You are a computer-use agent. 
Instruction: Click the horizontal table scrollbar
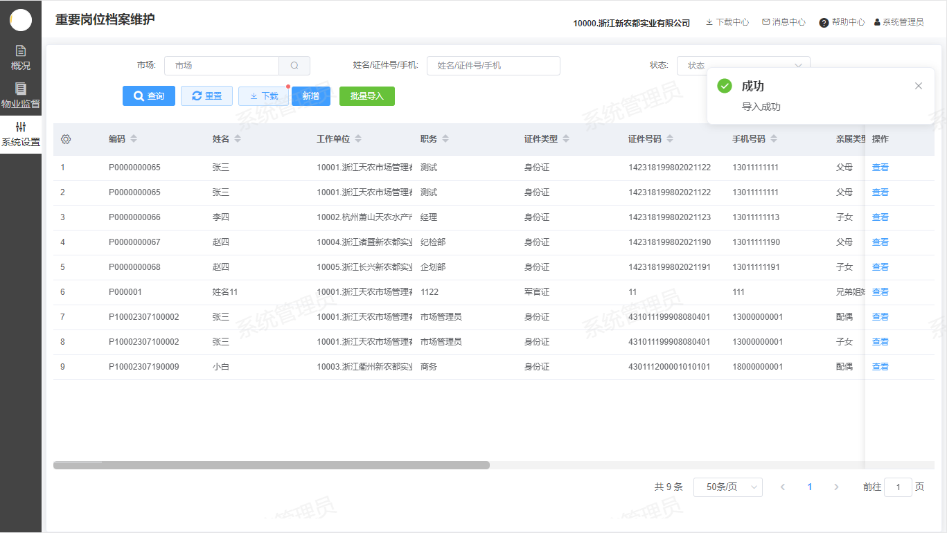(272, 465)
